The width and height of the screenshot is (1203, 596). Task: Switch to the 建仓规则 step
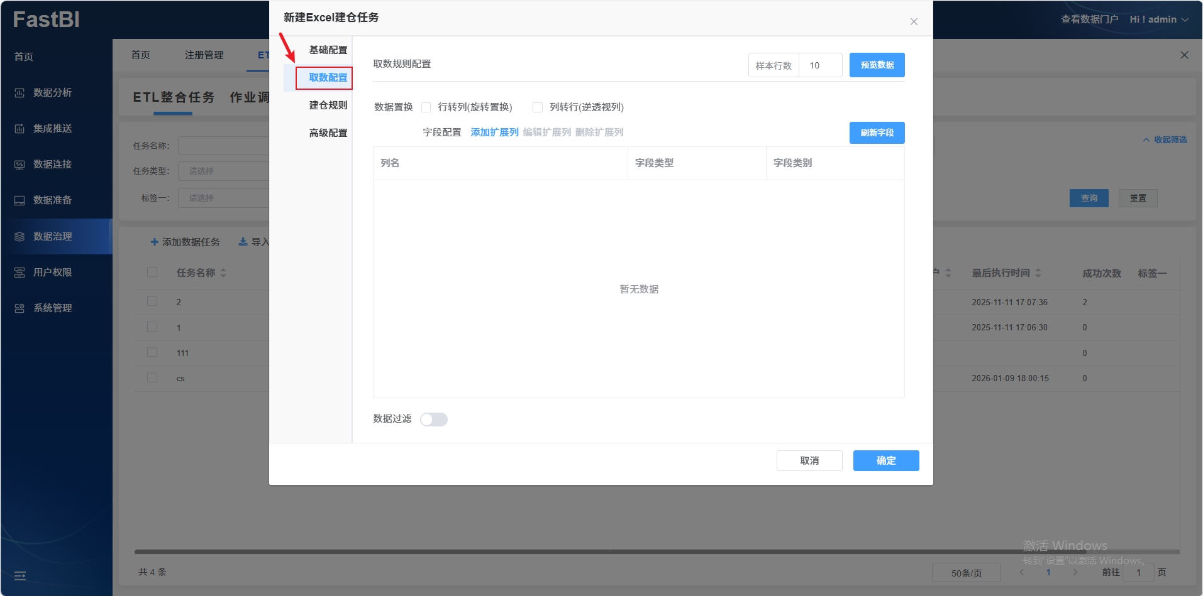coord(328,105)
